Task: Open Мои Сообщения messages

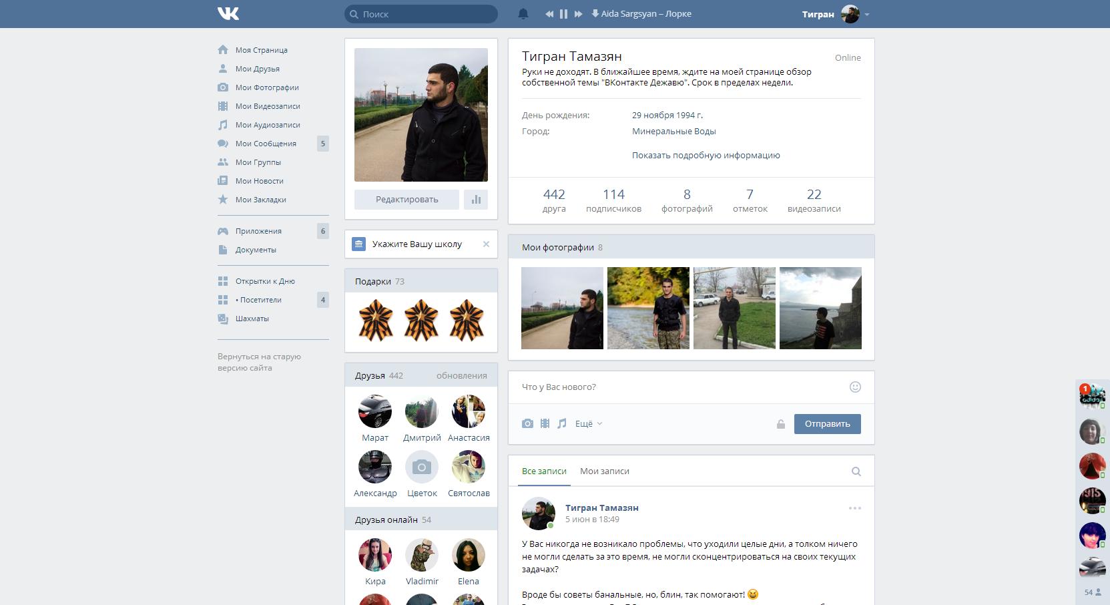Action: point(266,144)
